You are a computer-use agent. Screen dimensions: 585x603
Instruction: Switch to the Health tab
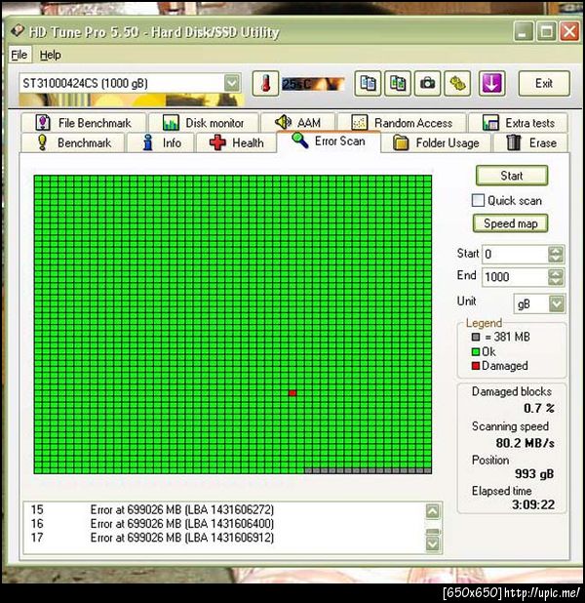[x=236, y=142]
